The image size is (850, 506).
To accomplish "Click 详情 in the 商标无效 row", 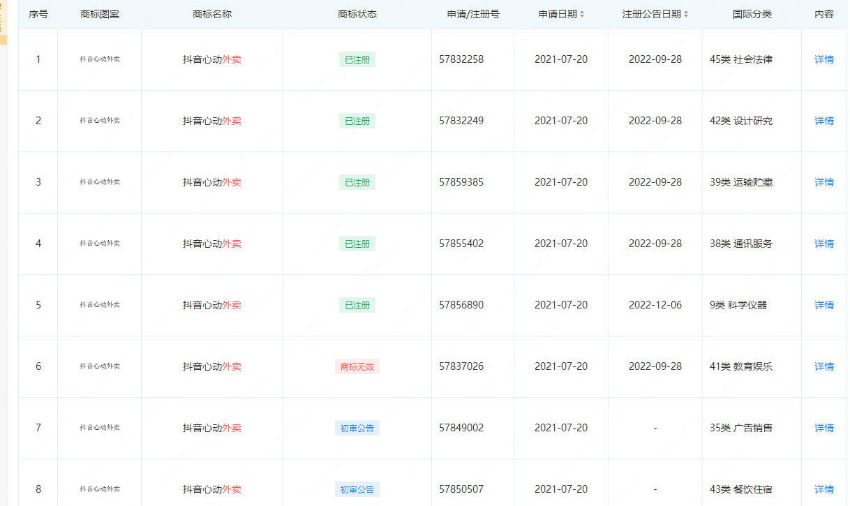I will 824,366.
